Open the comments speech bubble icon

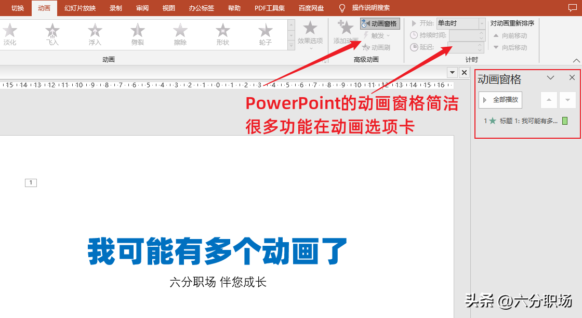(572, 8)
